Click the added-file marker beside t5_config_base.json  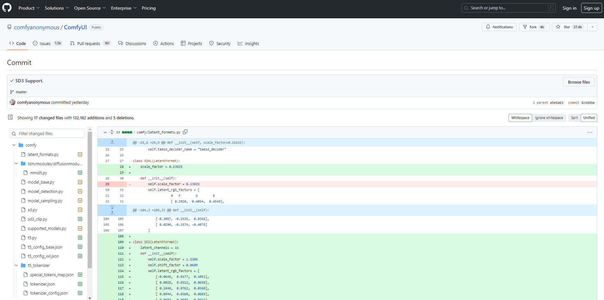pyautogui.click(x=80, y=247)
